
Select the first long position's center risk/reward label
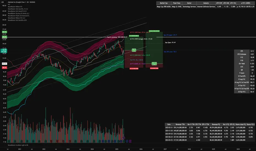(x=134, y=50)
